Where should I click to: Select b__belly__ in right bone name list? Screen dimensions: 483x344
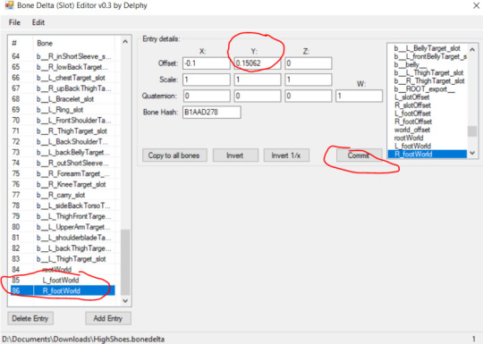[428, 64]
